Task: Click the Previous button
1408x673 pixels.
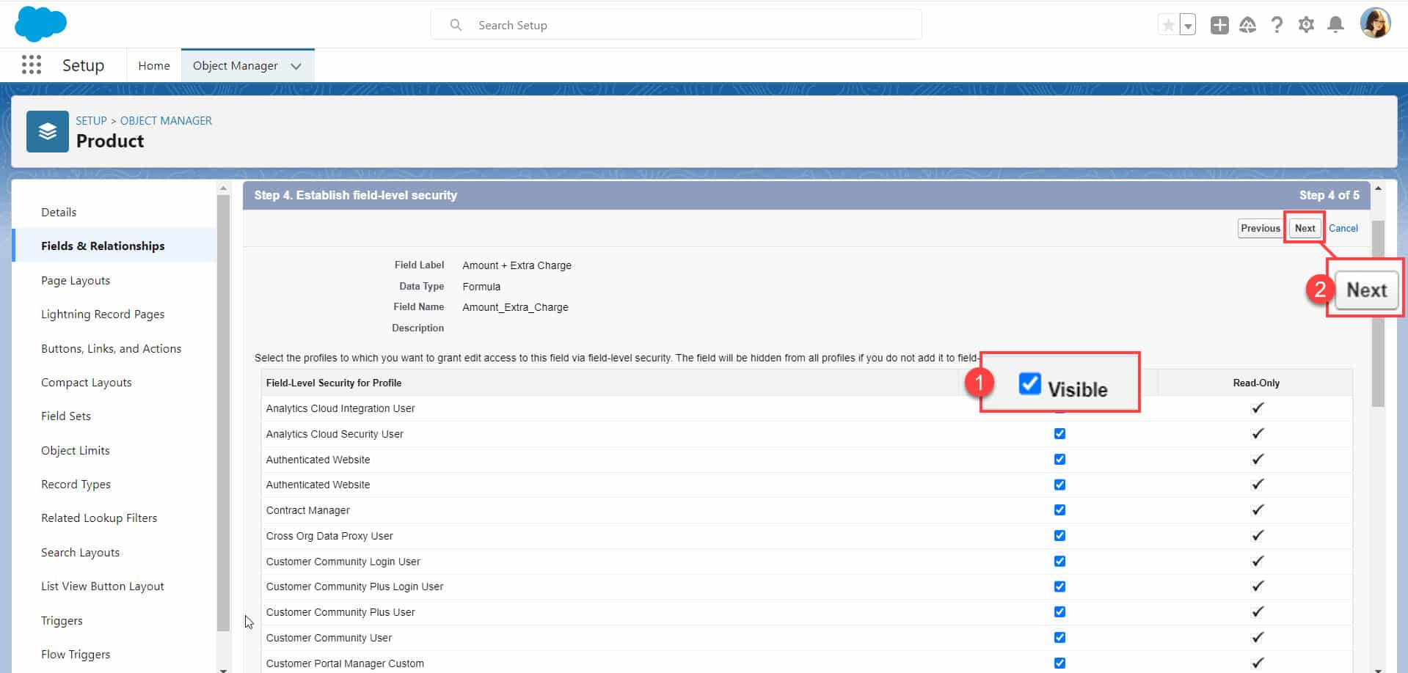Action: [1260, 228]
